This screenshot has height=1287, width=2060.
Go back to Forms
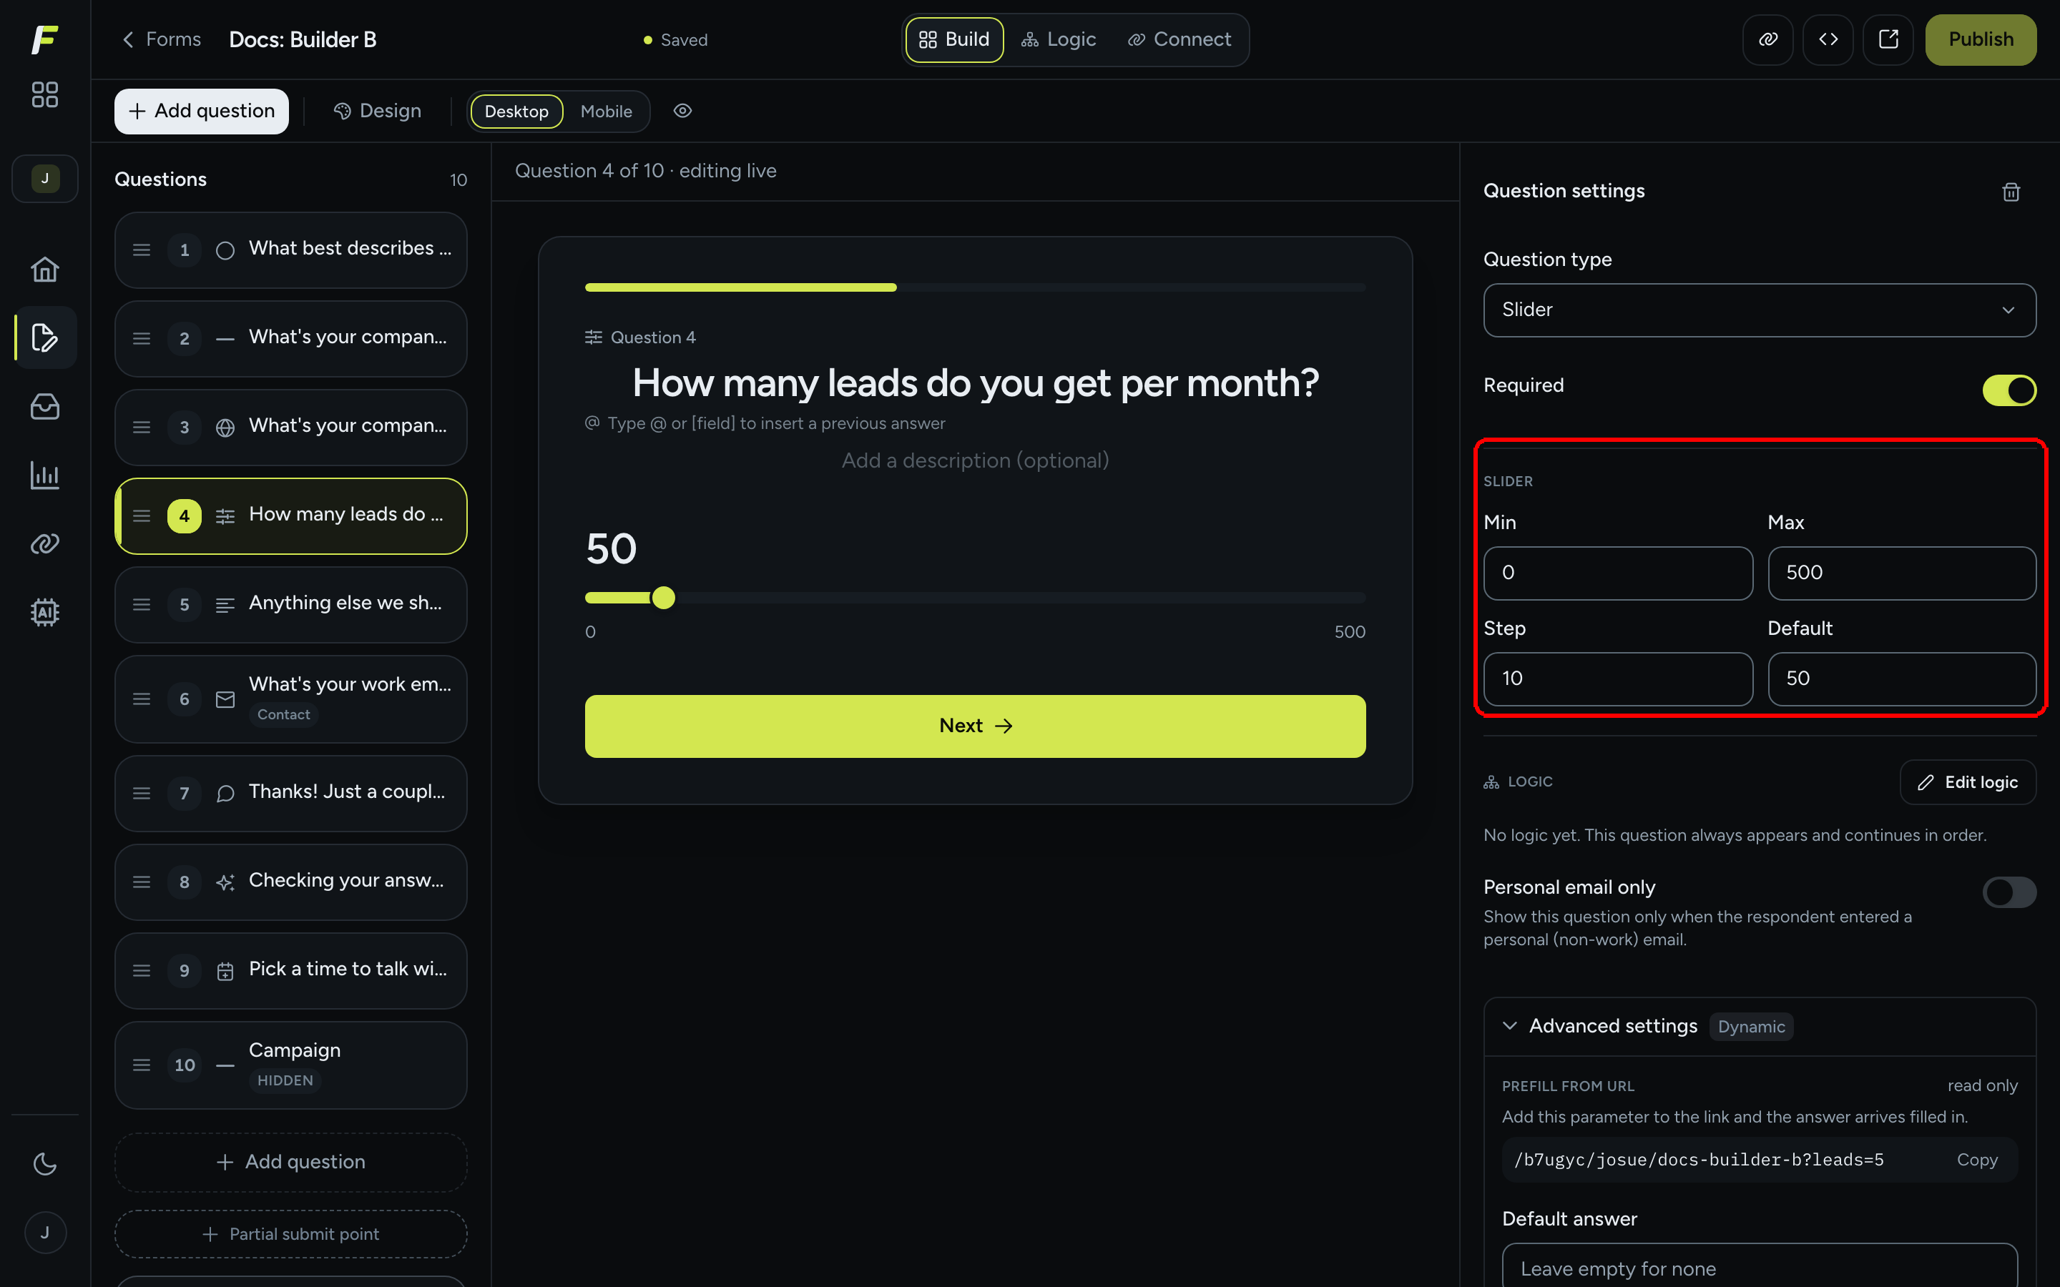coord(162,39)
